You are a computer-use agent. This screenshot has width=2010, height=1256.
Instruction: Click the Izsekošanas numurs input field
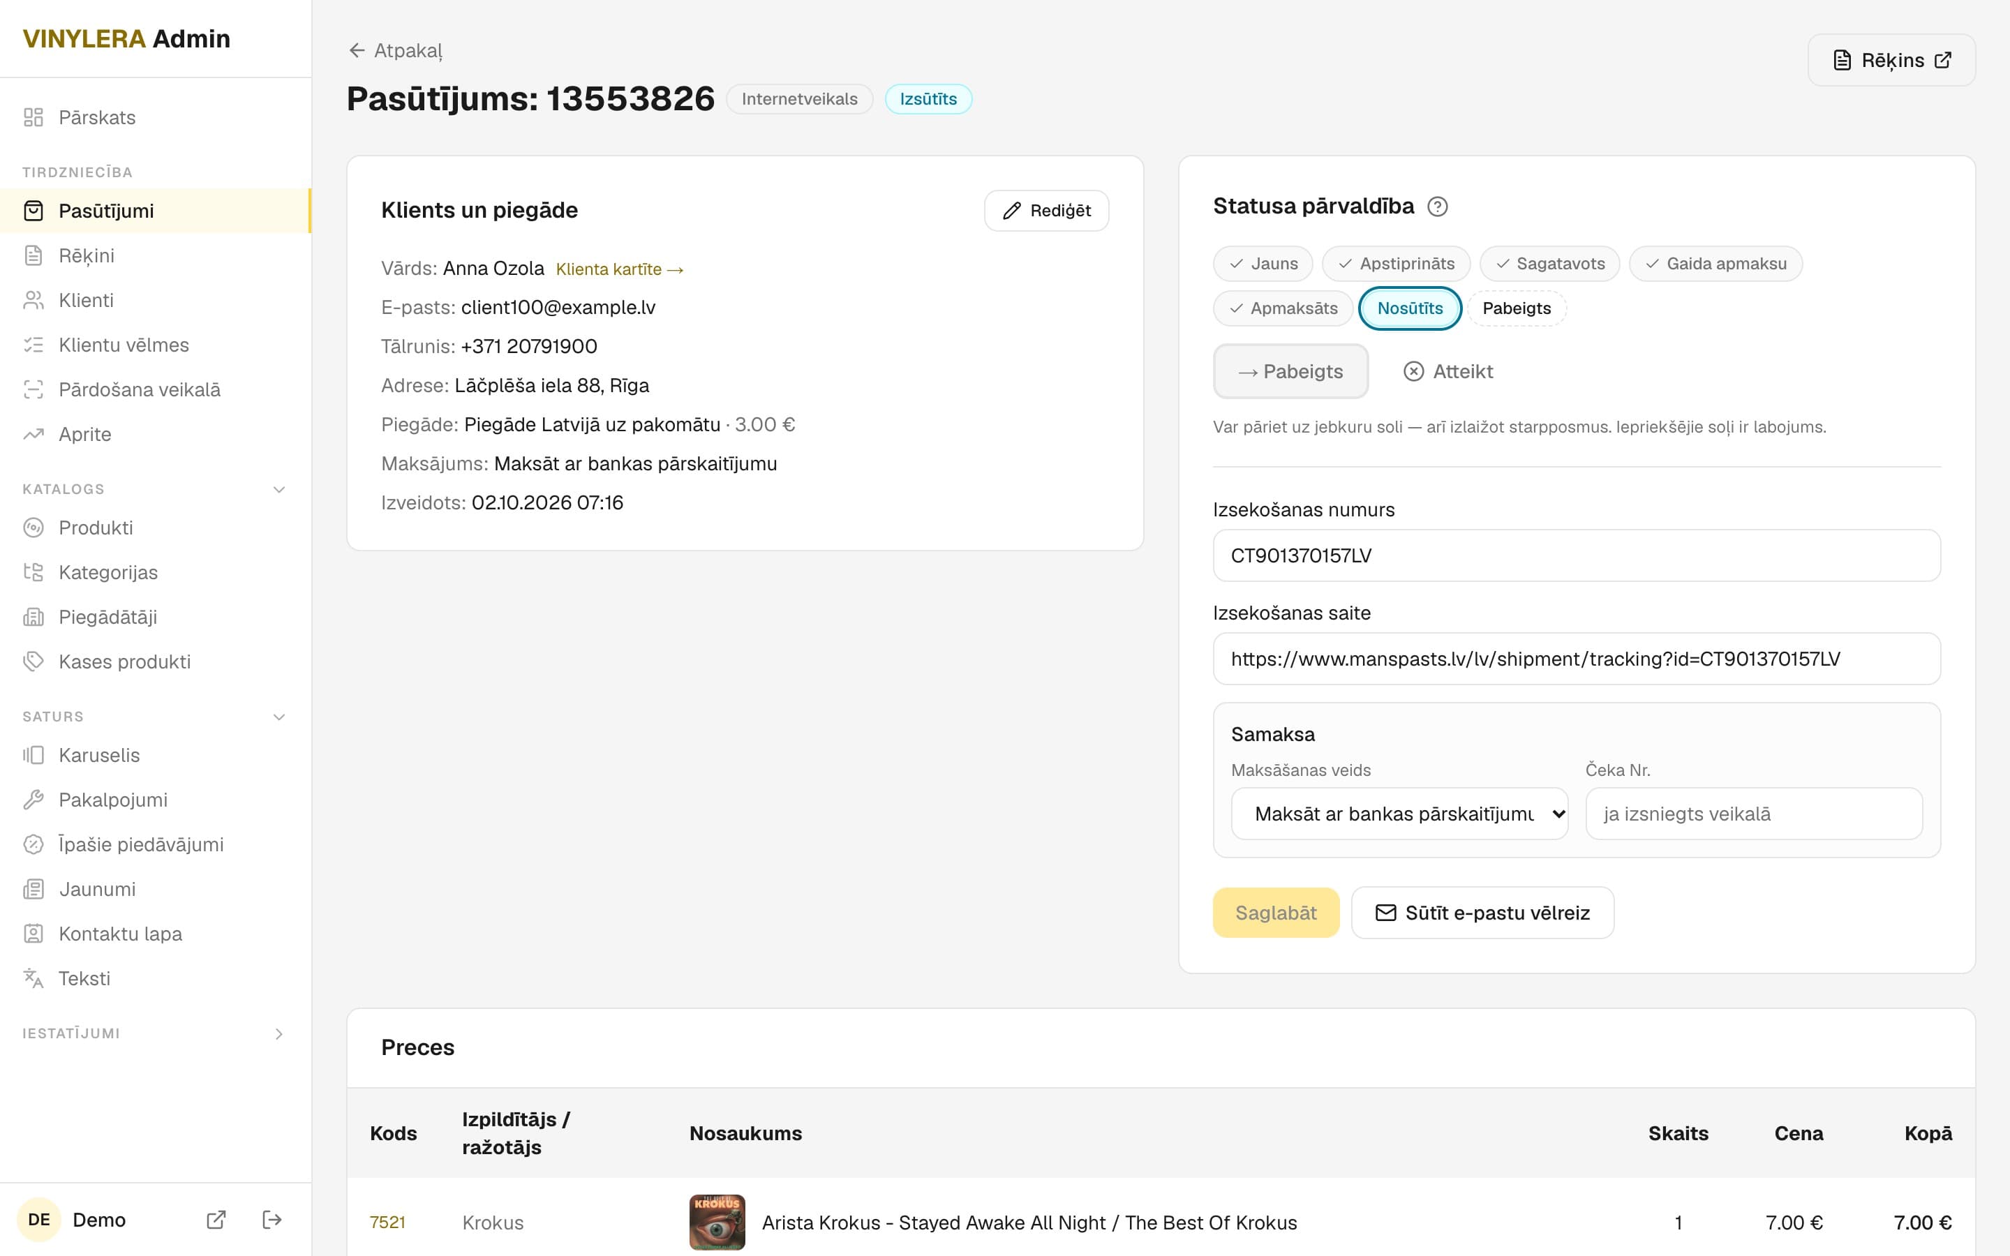1577,555
